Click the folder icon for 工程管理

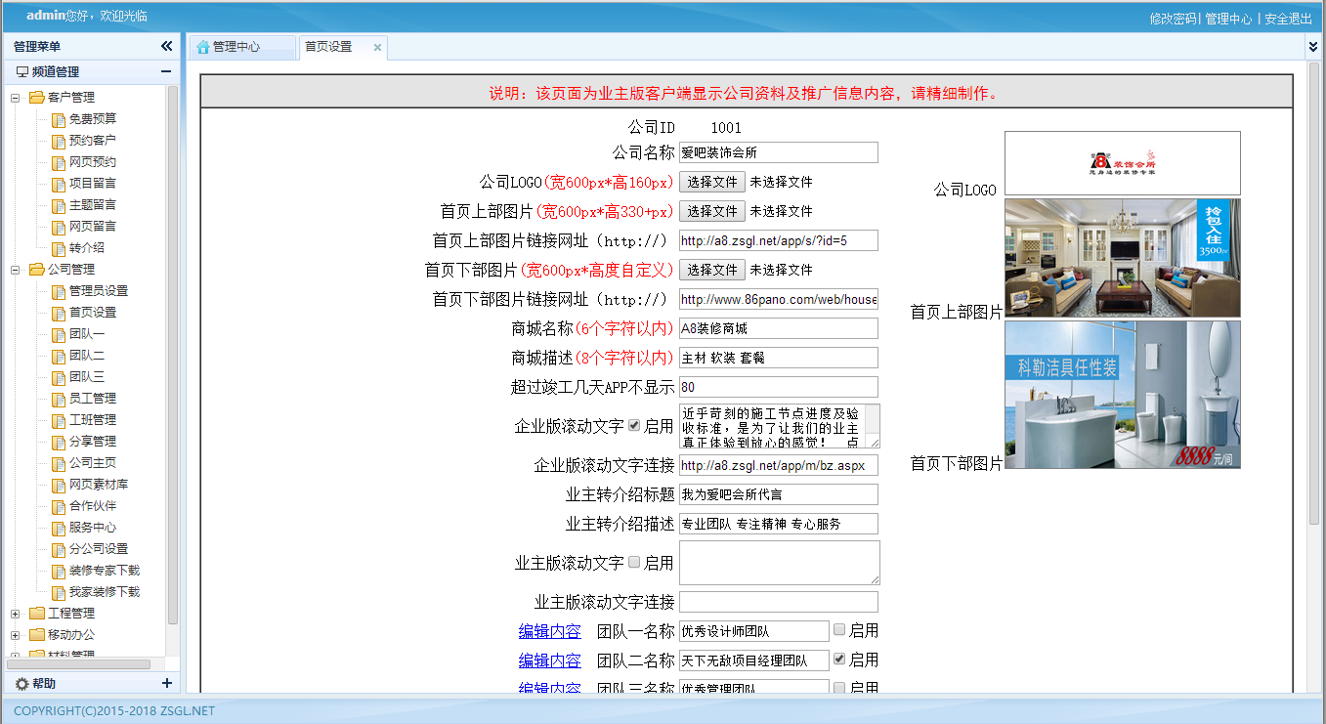pyautogui.click(x=37, y=614)
